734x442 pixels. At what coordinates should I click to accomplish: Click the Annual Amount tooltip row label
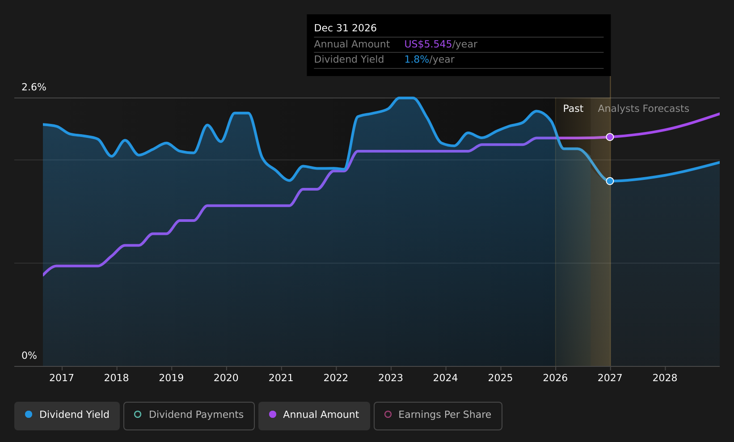352,44
